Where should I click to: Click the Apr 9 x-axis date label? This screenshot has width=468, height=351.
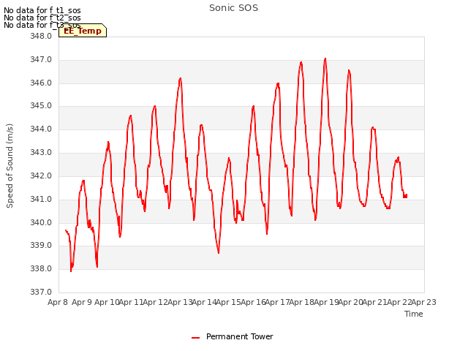82,302
